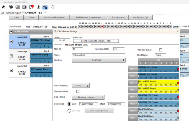Click the Sort Measures button
This screenshot has height=121, width=189.
point(118,17)
